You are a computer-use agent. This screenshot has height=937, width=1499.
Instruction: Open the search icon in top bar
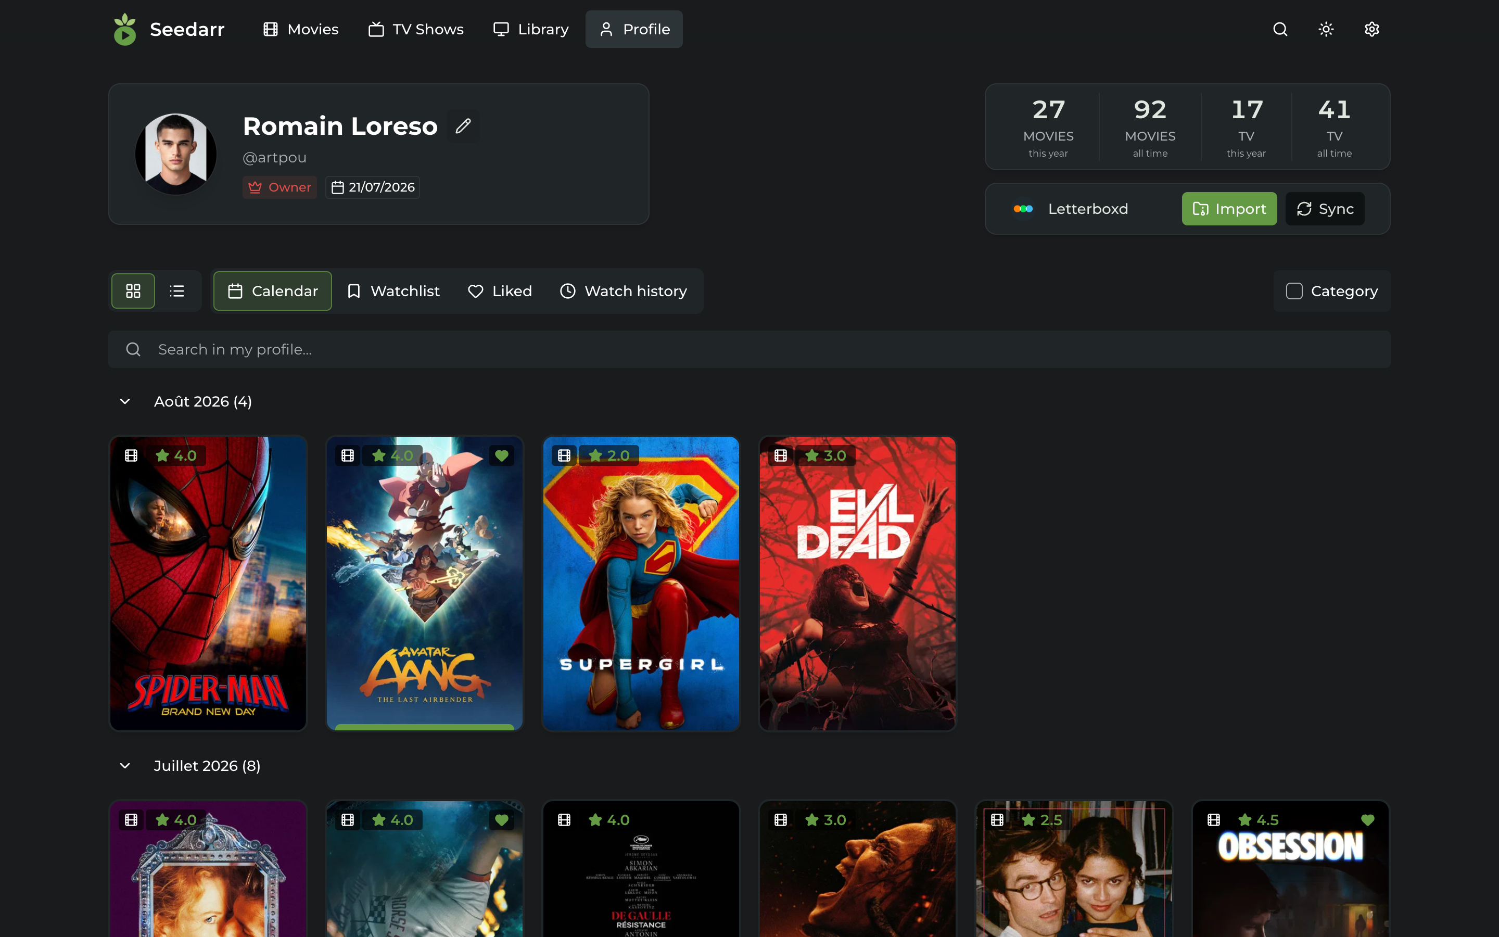click(1280, 29)
